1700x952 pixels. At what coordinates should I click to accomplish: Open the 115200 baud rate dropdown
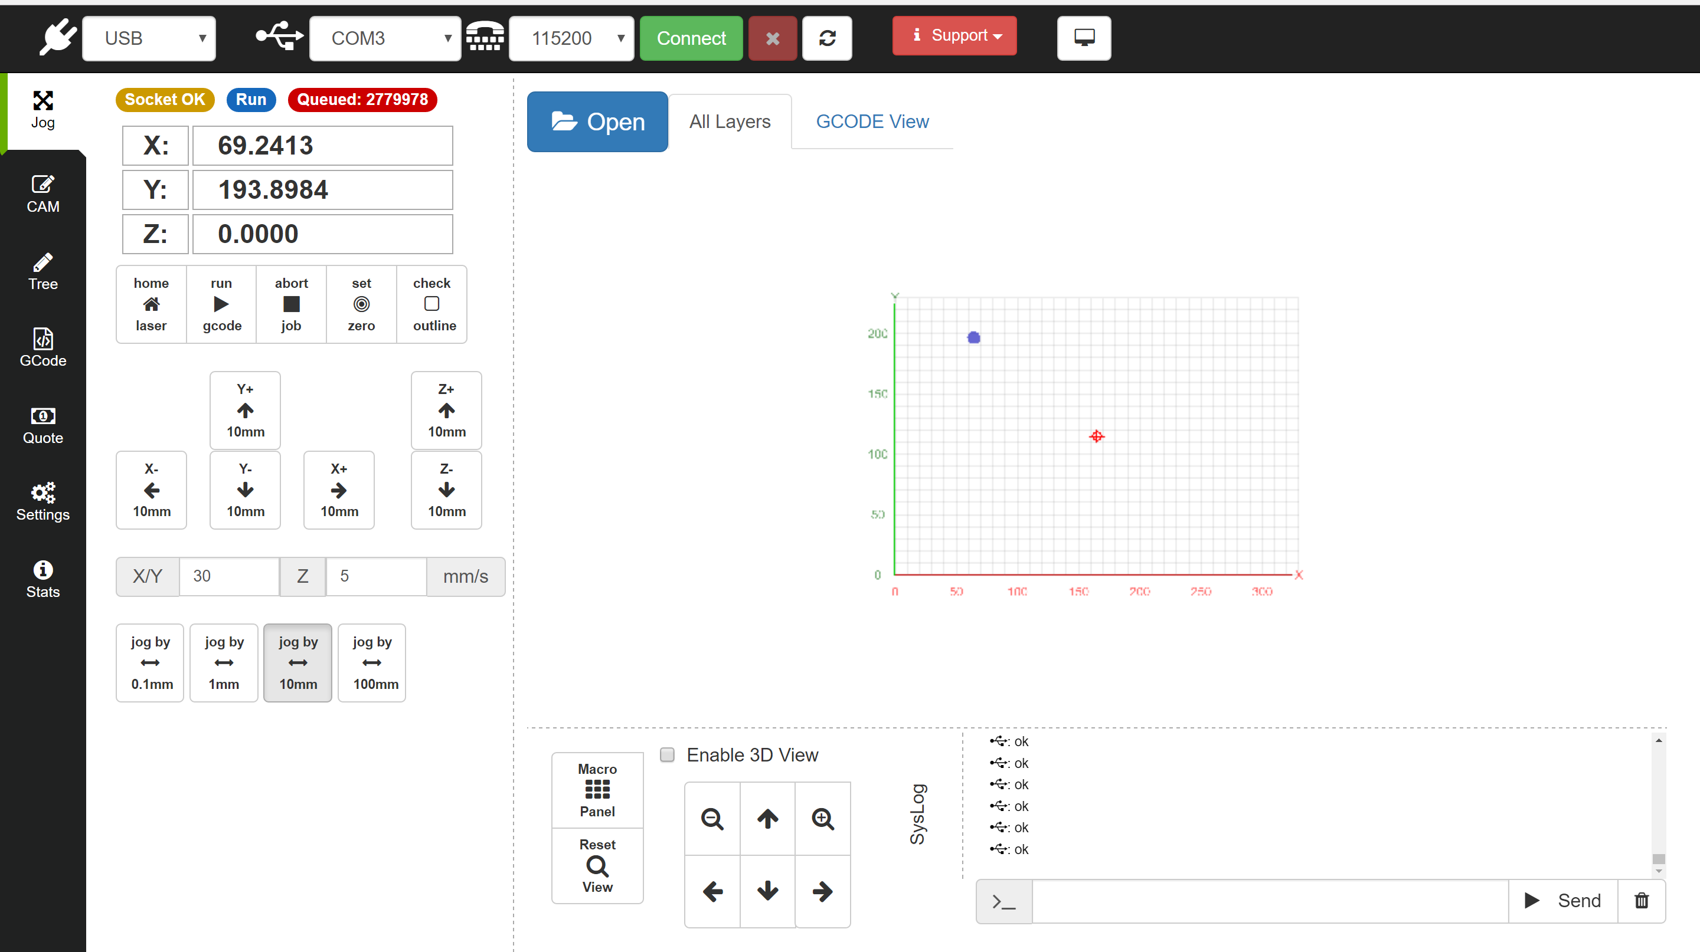coord(571,38)
